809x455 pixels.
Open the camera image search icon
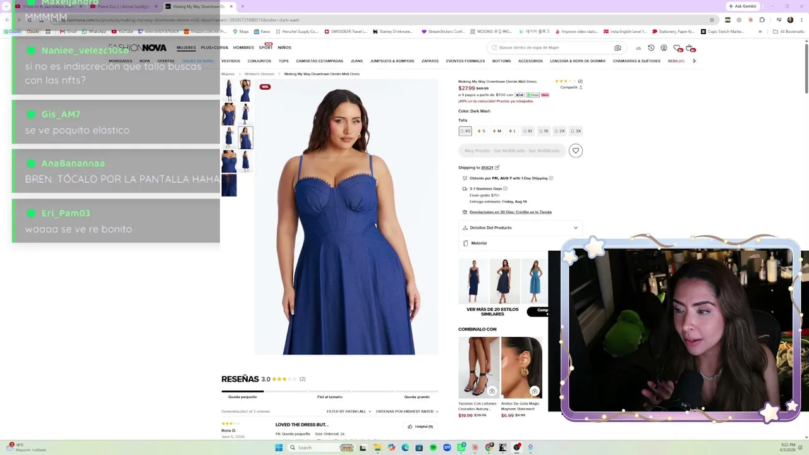[x=617, y=48]
